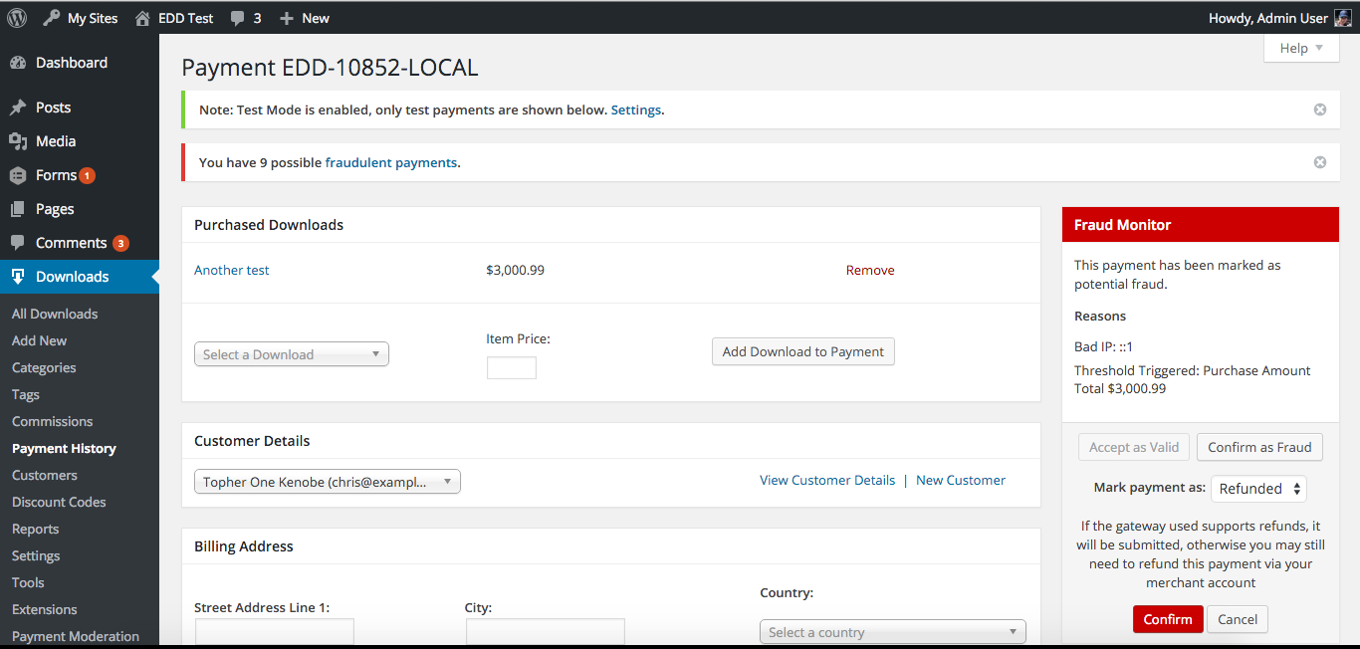Image resolution: width=1360 pixels, height=649 pixels.
Task: Click the WordPress logo icon
Action: [x=17, y=18]
